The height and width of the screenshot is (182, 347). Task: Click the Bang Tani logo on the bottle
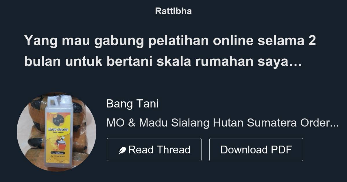pyautogui.click(x=58, y=120)
